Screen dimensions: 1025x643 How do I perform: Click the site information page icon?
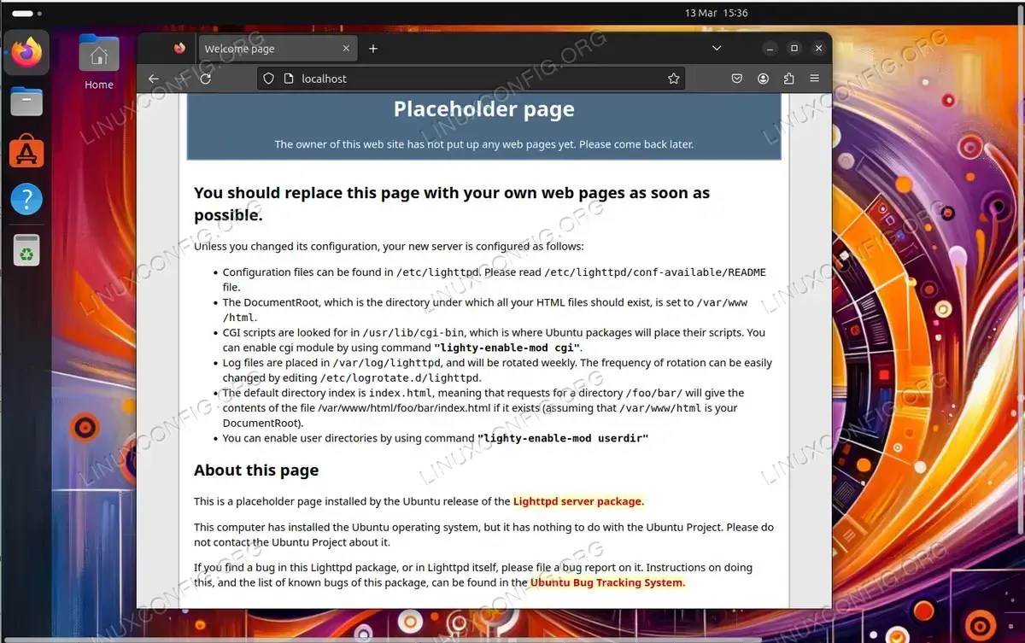288,79
